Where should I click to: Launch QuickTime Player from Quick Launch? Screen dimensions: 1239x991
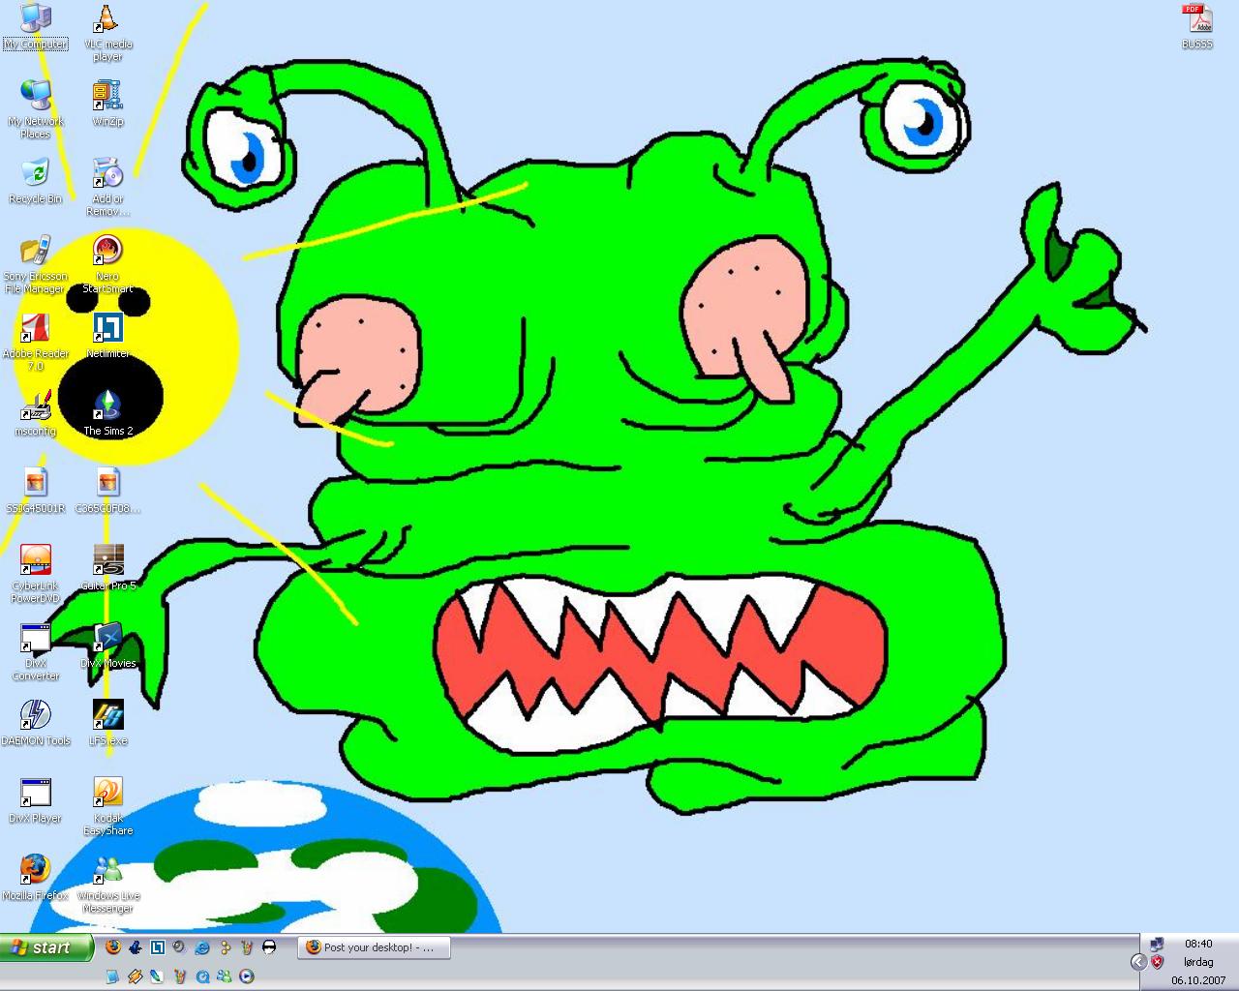[202, 976]
